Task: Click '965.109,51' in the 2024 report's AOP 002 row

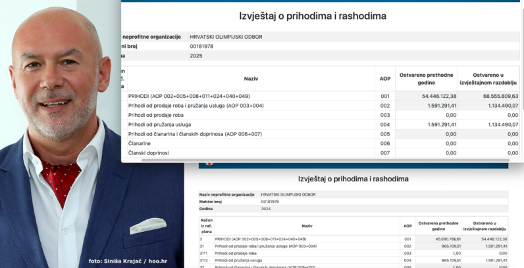Action: click(x=451, y=246)
